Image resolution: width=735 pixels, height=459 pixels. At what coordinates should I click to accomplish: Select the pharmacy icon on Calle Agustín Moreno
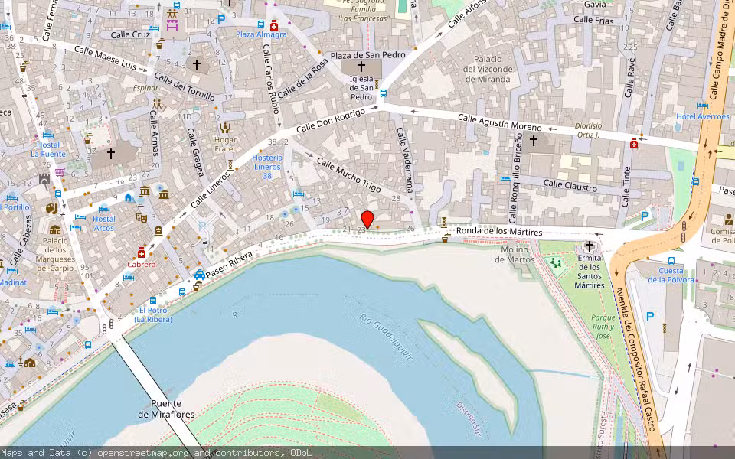(634, 143)
